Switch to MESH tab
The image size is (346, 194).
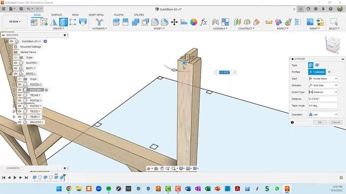75,15
